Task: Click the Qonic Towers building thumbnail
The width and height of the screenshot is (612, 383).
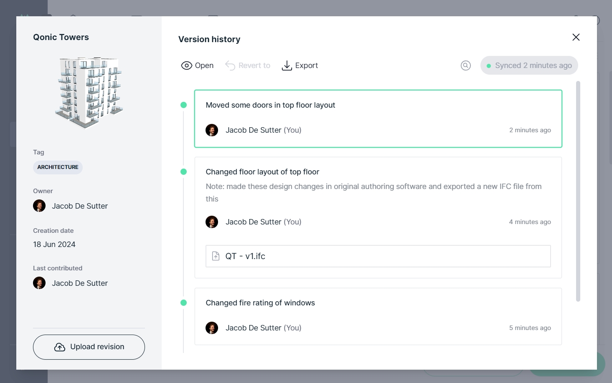Action: coord(89,92)
